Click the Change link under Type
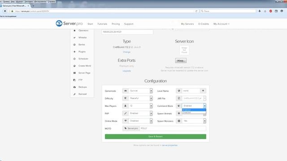Viewport: 287px width, 161px height. click(126, 52)
